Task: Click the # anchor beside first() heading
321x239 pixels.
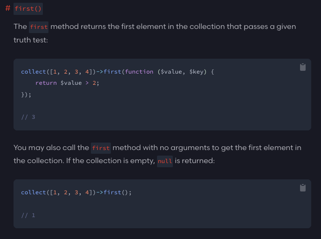Action: point(8,9)
